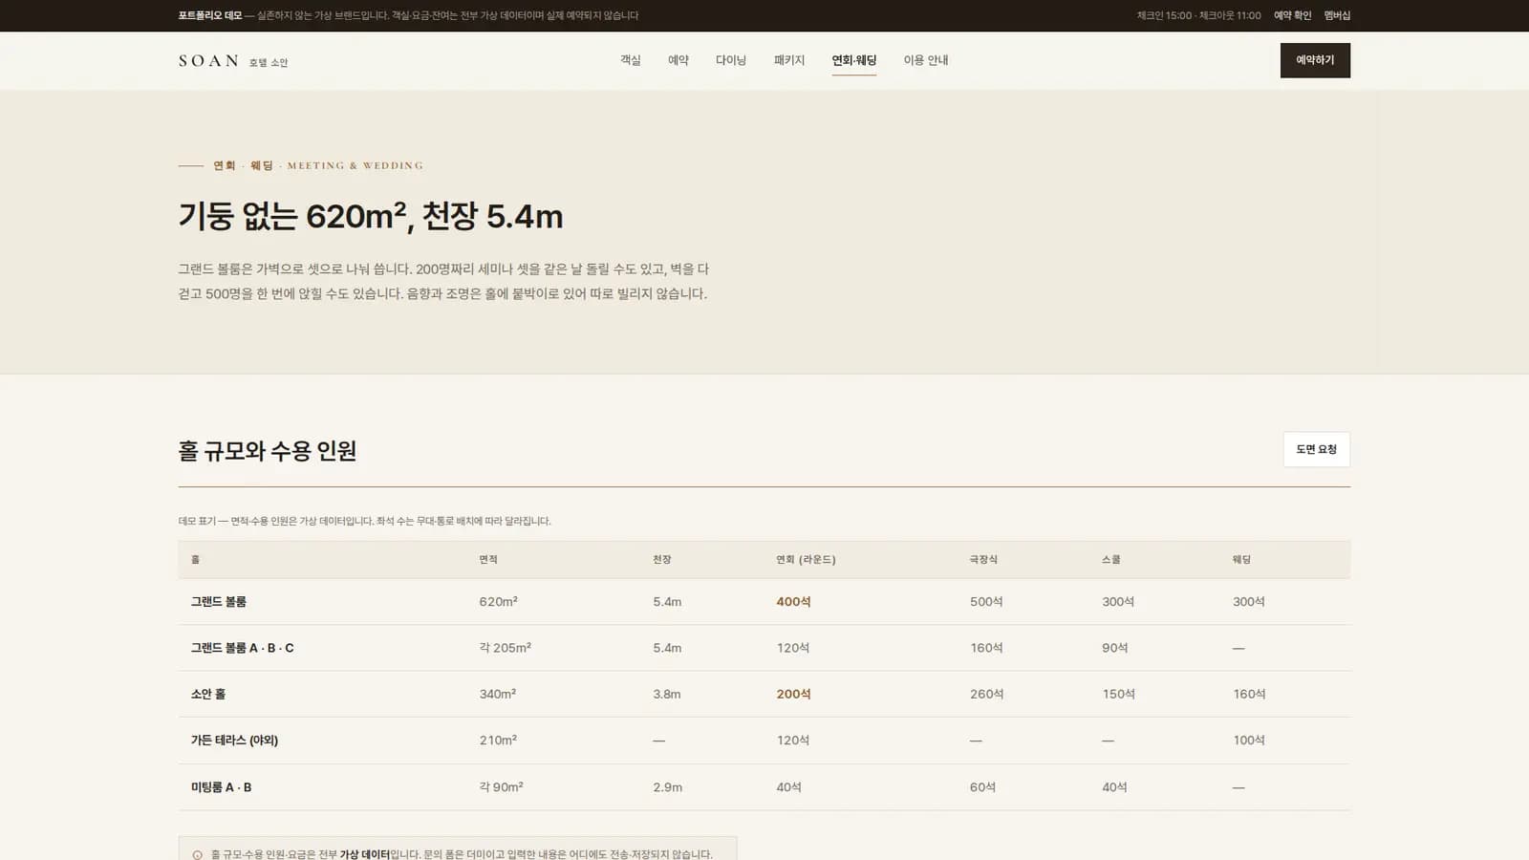The width and height of the screenshot is (1529, 860).
Task: Click the 웨딩 column header
Action: (1241, 560)
